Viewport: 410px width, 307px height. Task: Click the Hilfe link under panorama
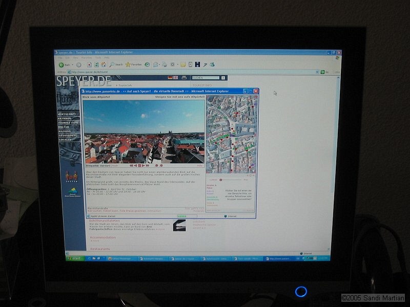[x=200, y=165]
